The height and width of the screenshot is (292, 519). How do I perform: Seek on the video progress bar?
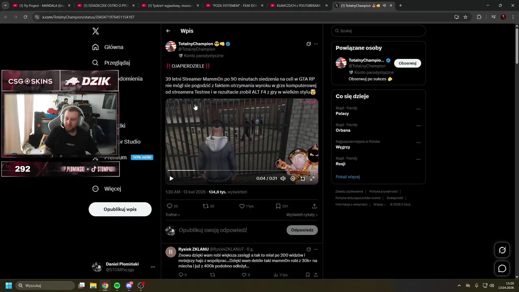click(242, 170)
